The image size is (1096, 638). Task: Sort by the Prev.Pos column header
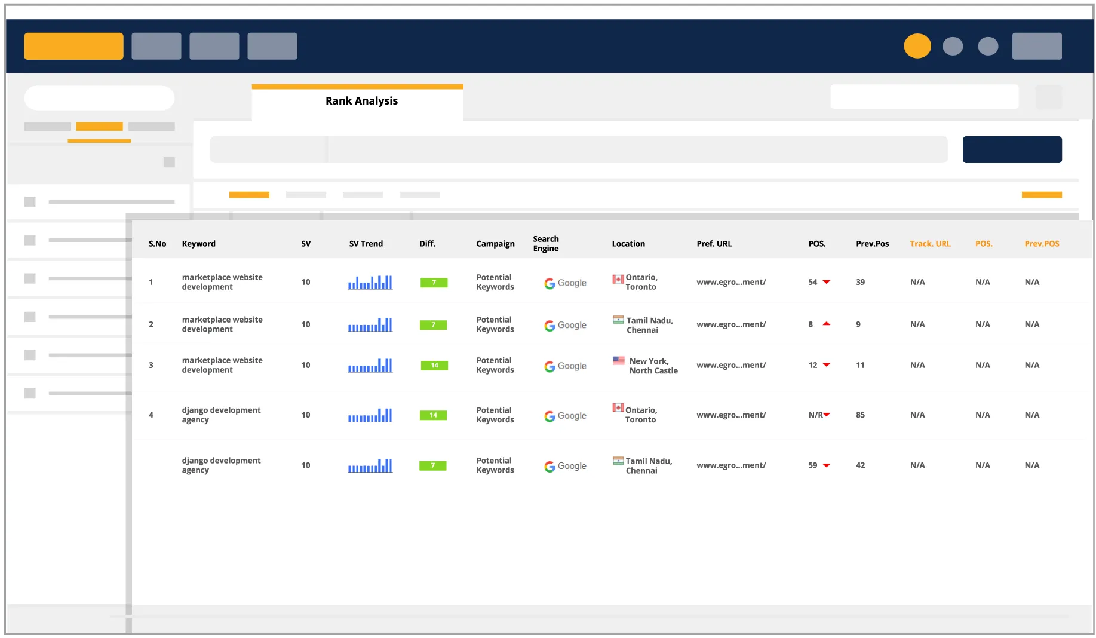click(872, 244)
